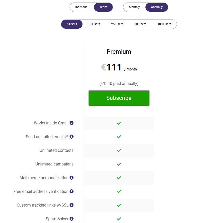Select the Team plan option
The image size is (216, 223).
click(103, 7)
